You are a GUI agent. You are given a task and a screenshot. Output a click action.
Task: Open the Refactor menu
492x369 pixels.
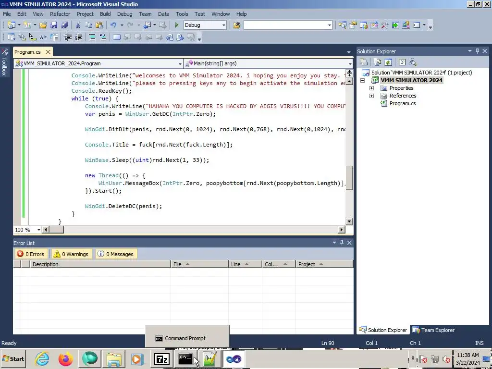pos(60,14)
